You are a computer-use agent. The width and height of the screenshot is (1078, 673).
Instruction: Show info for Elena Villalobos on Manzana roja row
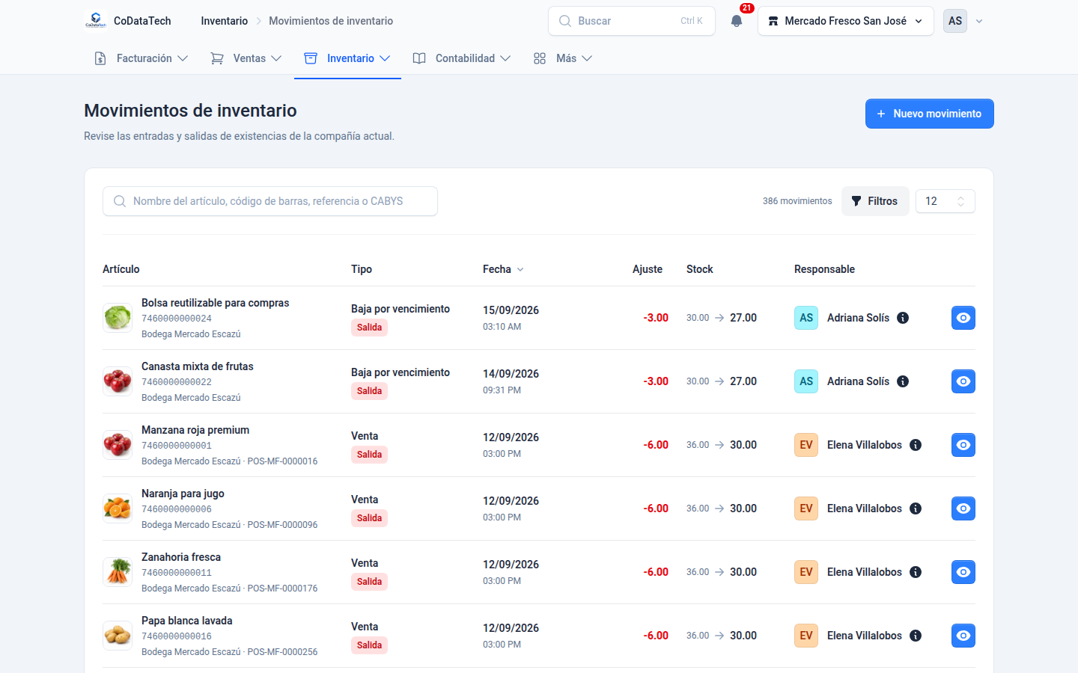coord(916,445)
